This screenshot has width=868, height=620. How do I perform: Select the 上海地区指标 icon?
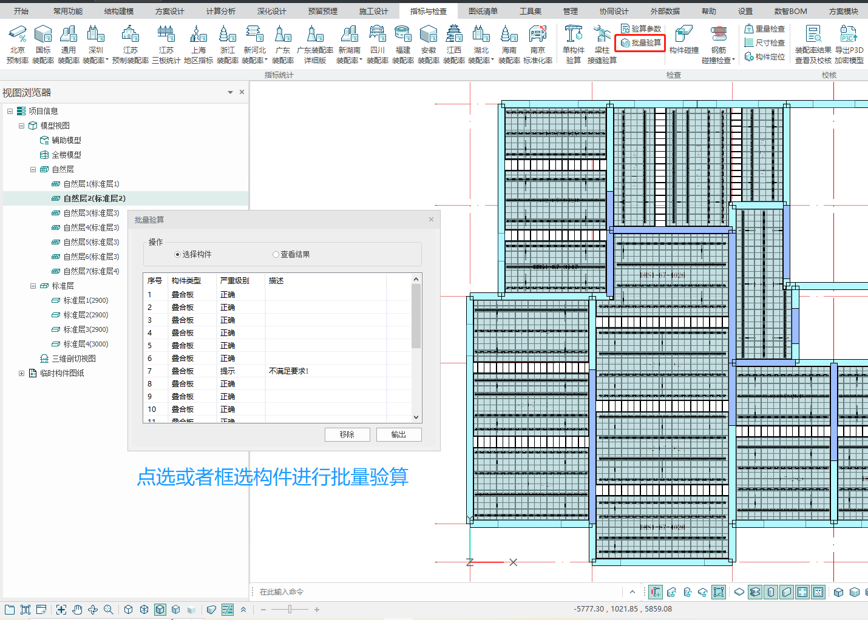click(198, 40)
